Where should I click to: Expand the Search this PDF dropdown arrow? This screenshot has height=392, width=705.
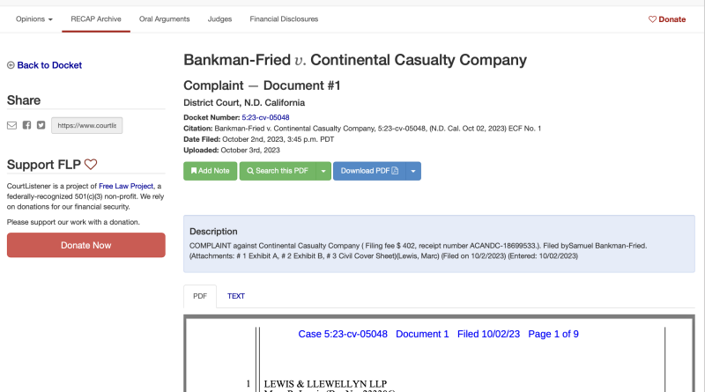[x=323, y=171]
